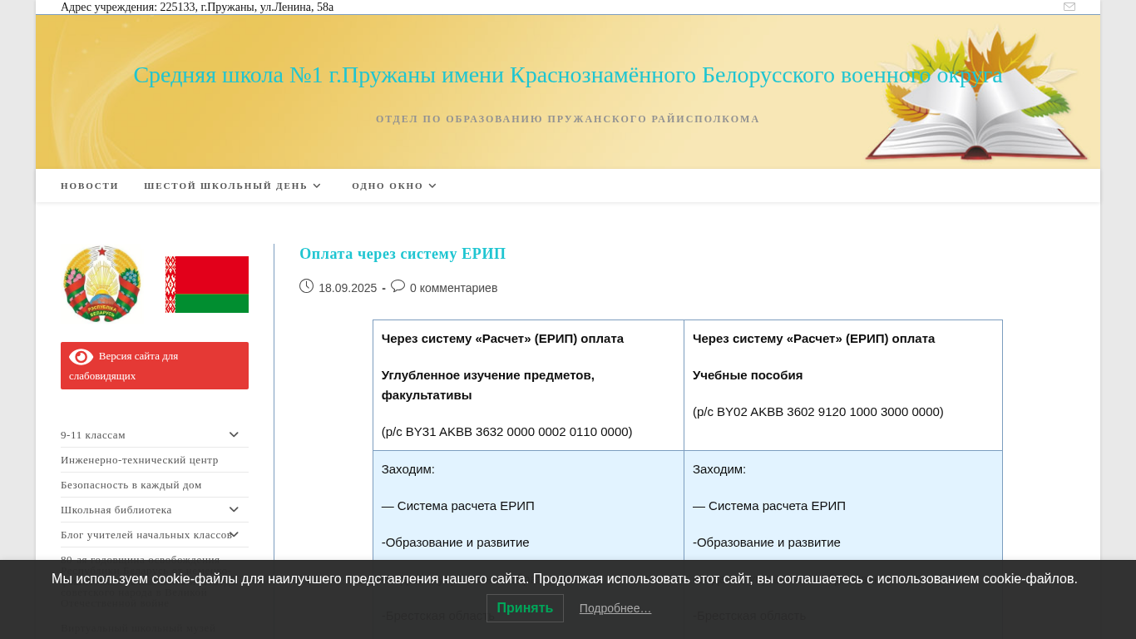
Task: Open the 'Одно окно' dropdown menu
Action: [x=394, y=186]
